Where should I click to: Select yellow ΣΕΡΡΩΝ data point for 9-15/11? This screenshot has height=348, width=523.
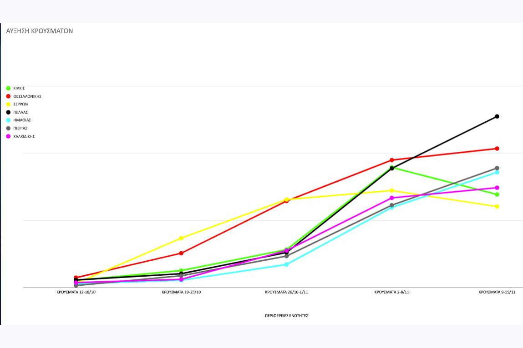pos(497,207)
